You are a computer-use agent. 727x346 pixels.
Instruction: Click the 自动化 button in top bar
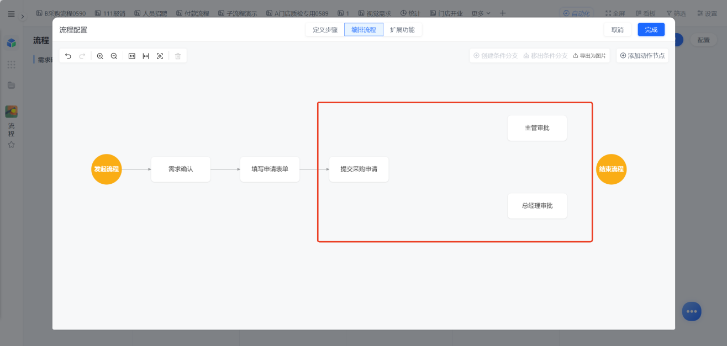pyautogui.click(x=578, y=13)
